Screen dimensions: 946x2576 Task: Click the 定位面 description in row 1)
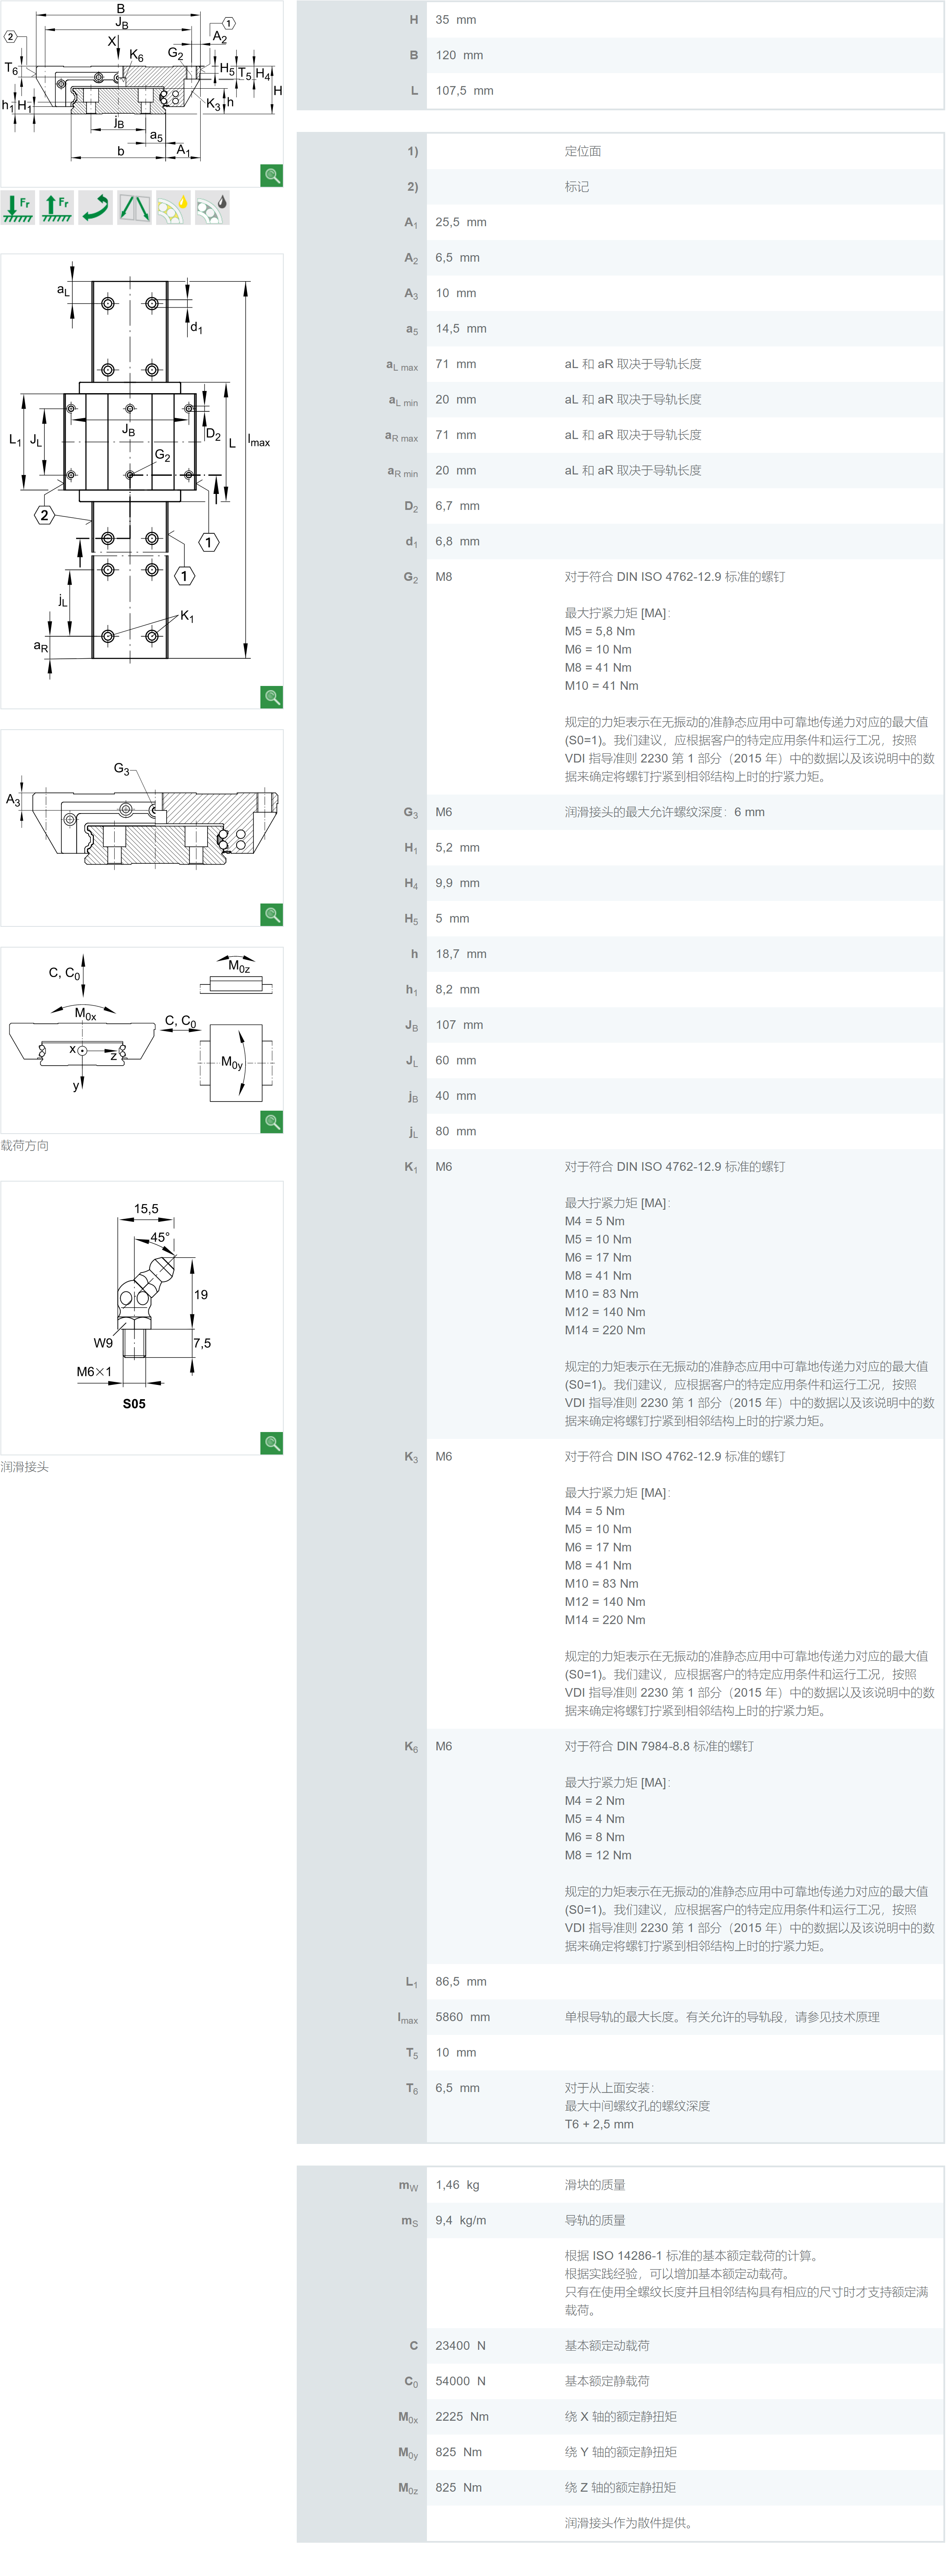pyautogui.click(x=583, y=151)
